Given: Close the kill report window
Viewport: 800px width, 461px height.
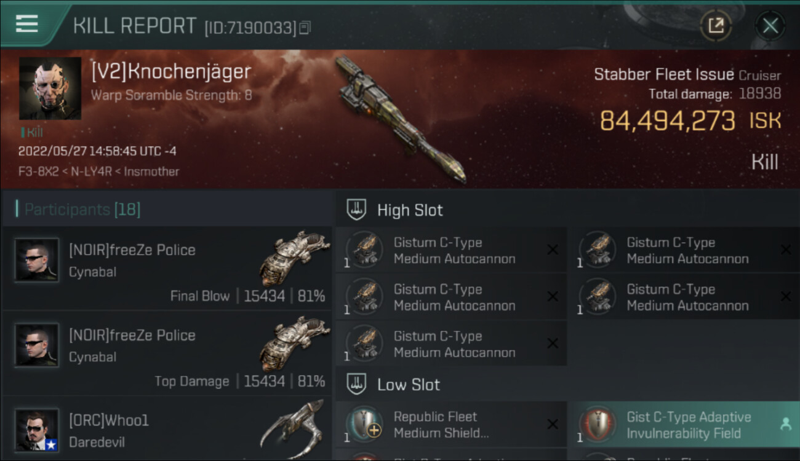Looking at the screenshot, I should point(770,26).
